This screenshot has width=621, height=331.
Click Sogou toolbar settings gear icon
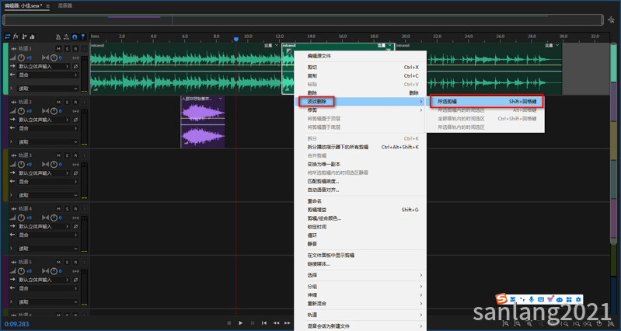pos(578,300)
